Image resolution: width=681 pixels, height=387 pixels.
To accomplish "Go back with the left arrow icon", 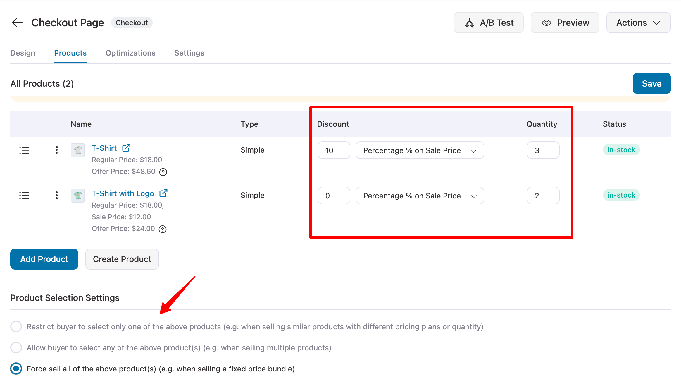I will 17,23.
